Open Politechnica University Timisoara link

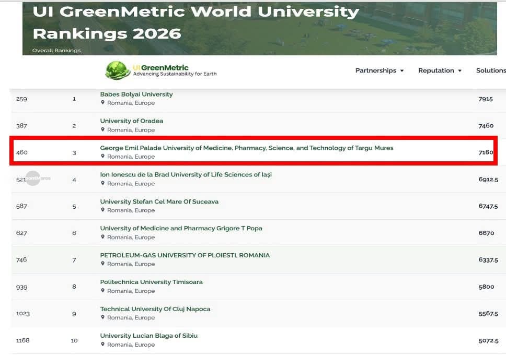tap(152, 282)
